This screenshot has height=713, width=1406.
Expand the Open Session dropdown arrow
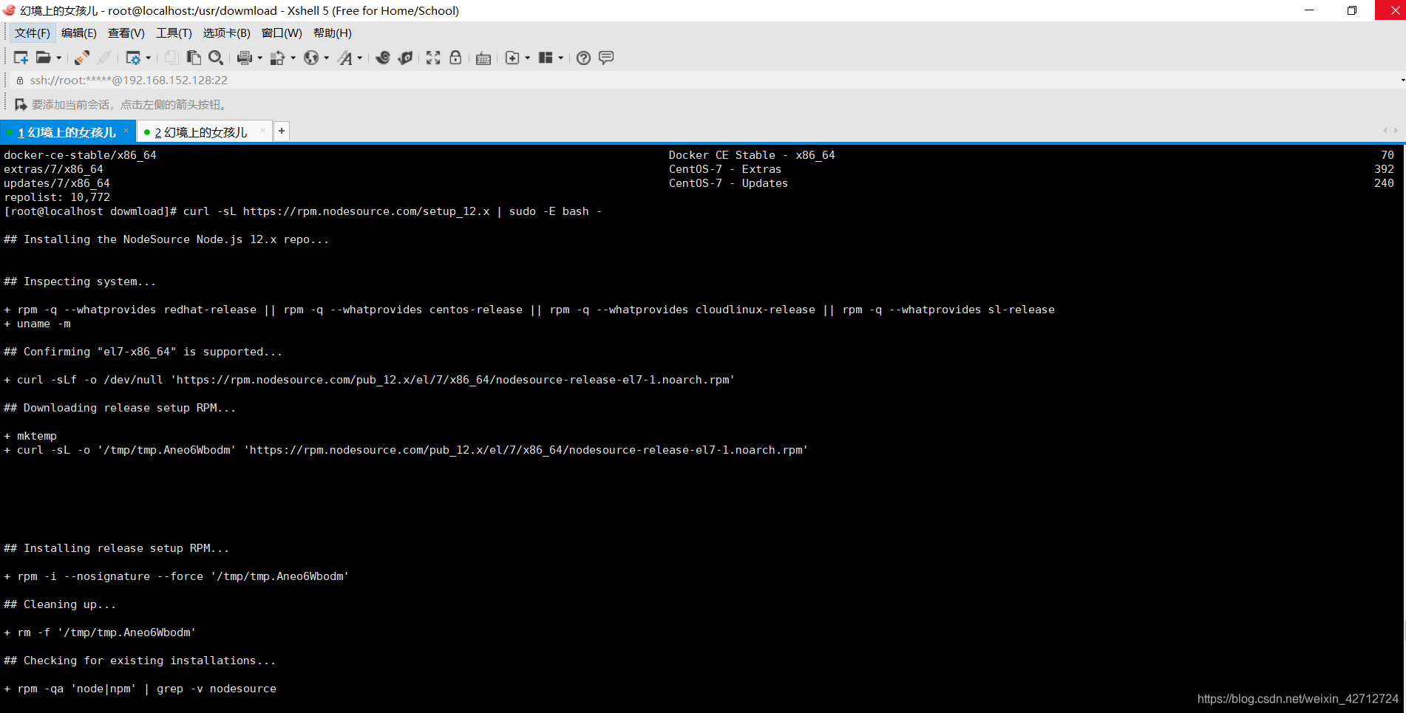point(59,58)
